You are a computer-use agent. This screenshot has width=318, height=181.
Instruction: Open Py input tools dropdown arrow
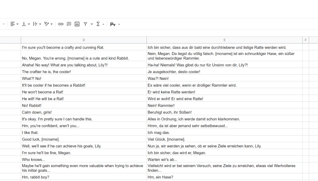click(x=119, y=24)
